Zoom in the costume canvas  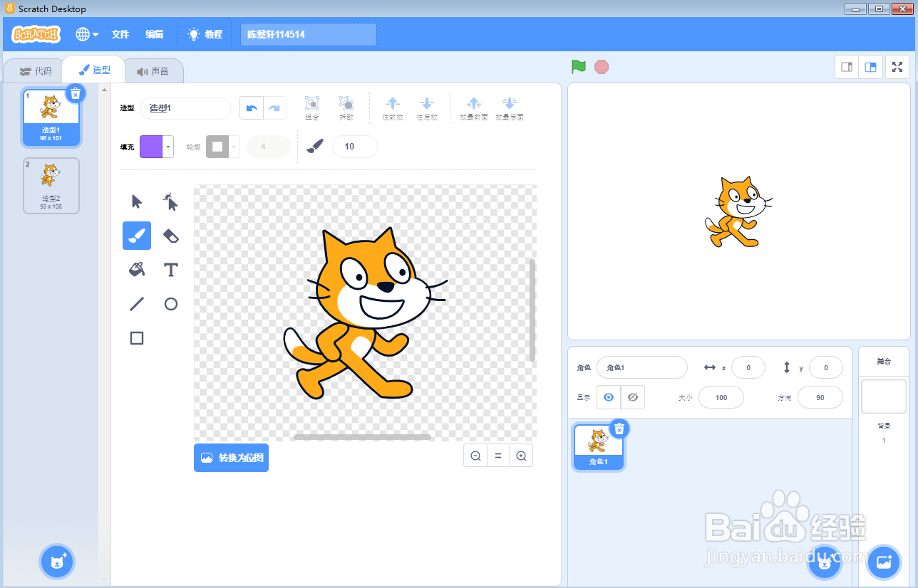point(521,456)
